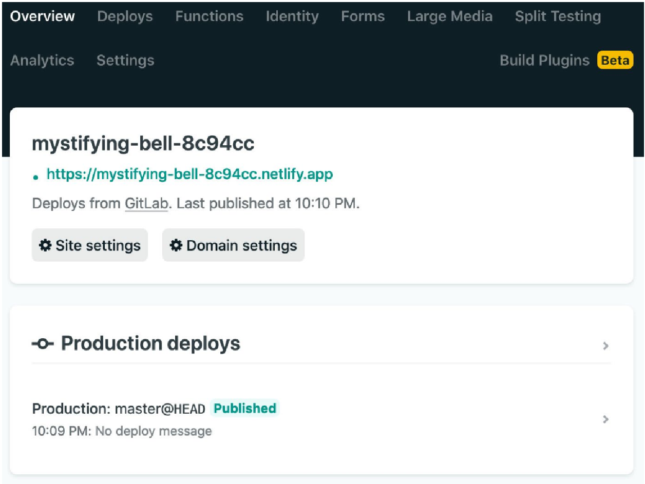Viewport: 645px width, 484px height.
Task: Open Build Plugins page
Action: [544, 61]
